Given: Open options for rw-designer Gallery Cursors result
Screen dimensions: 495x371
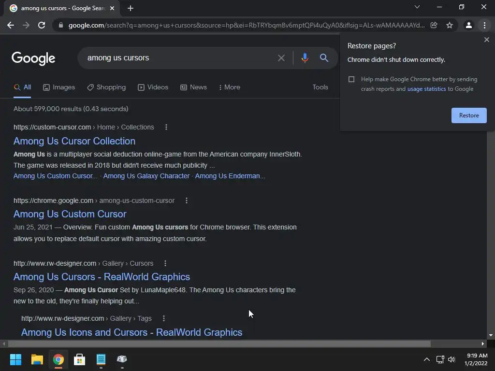Looking at the screenshot, I should click(165, 263).
